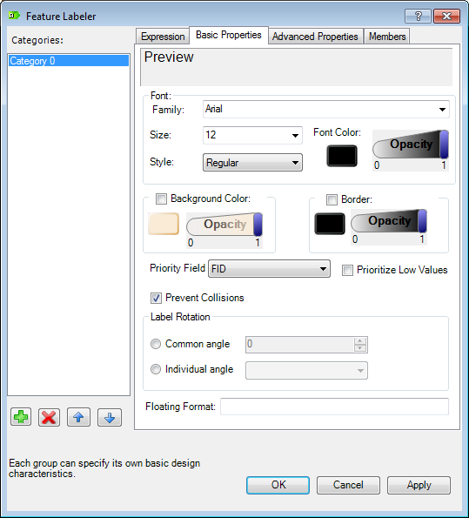
Task: Click the Floating Format text field
Action: point(334,407)
